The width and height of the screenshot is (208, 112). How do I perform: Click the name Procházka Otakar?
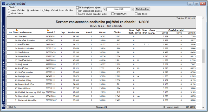point(26,48)
